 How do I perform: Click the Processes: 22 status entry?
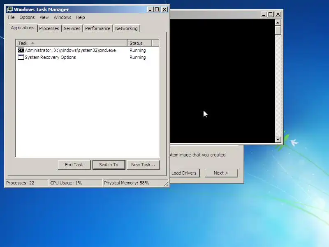pyautogui.click(x=27, y=183)
